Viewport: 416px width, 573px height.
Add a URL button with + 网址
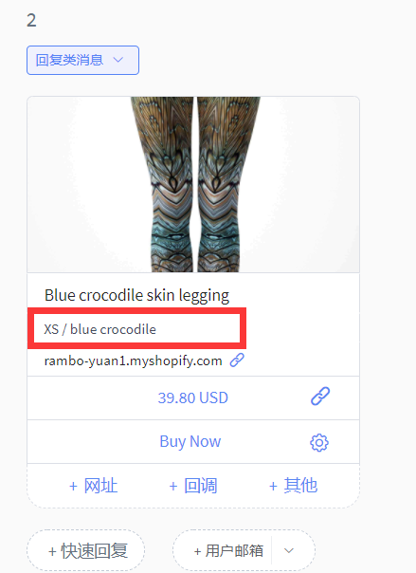coord(94,486)
